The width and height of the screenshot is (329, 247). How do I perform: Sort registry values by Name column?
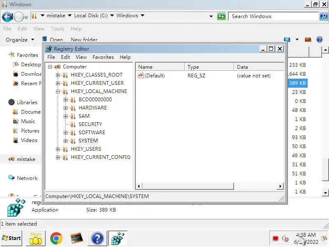[160, 67]
